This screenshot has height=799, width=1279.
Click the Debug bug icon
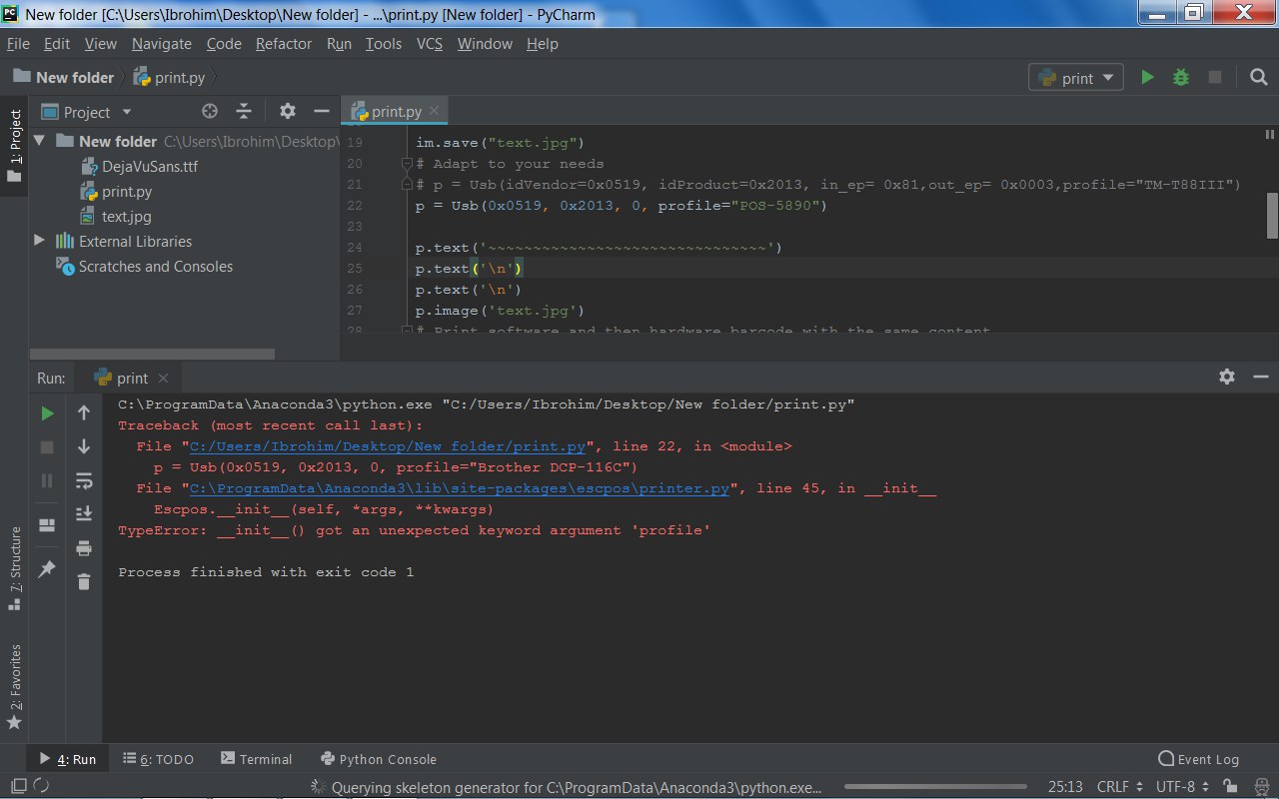[1181, 77]
